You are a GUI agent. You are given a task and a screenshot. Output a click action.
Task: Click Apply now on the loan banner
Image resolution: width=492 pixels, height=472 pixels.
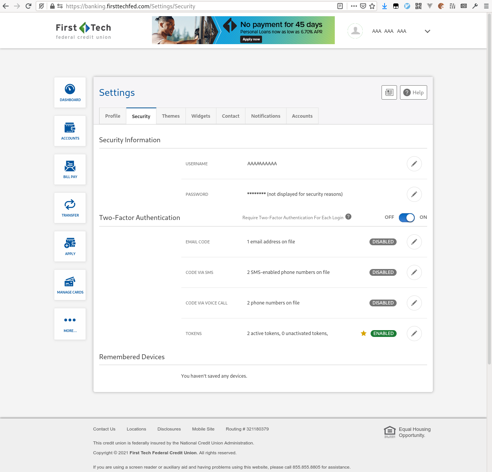point(251,39)
